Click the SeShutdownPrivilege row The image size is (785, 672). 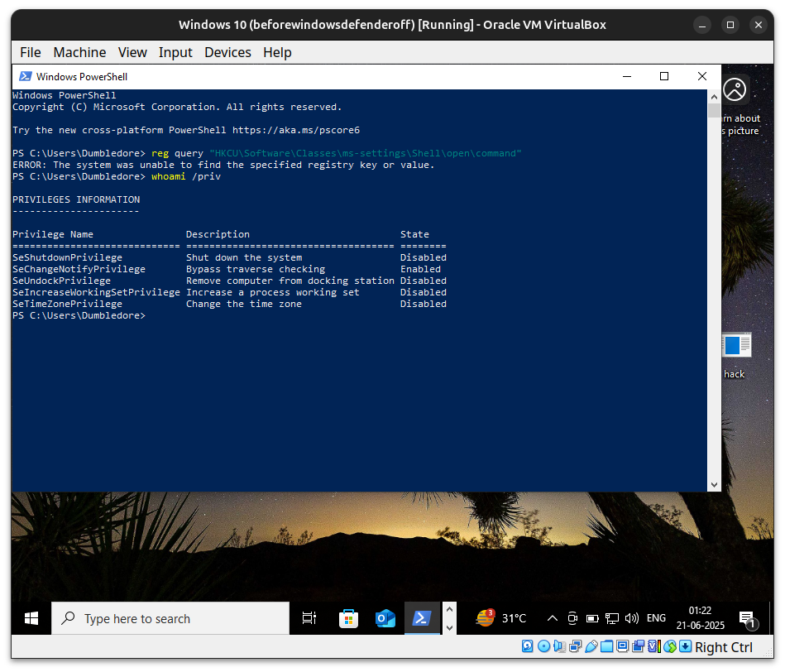[229, 257]
